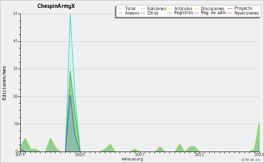Click the blue Registros line peak
264x163 pixels.
70,95
